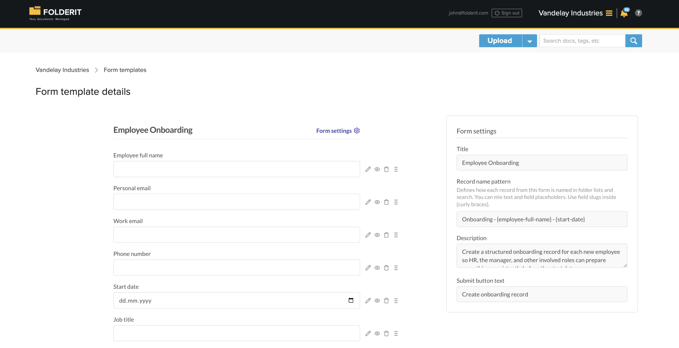This screenshot has width=679, height=348.
Task: Delete the Work email field
Action: coord(386,235)
